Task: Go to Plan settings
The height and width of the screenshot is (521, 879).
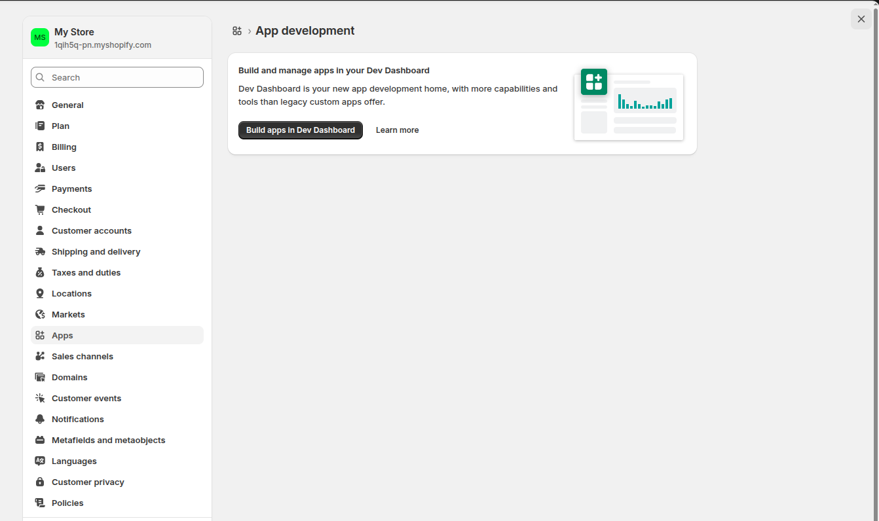Action: 117,126
